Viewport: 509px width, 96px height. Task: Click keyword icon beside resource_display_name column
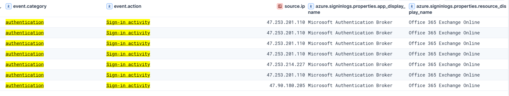(412, 6)
